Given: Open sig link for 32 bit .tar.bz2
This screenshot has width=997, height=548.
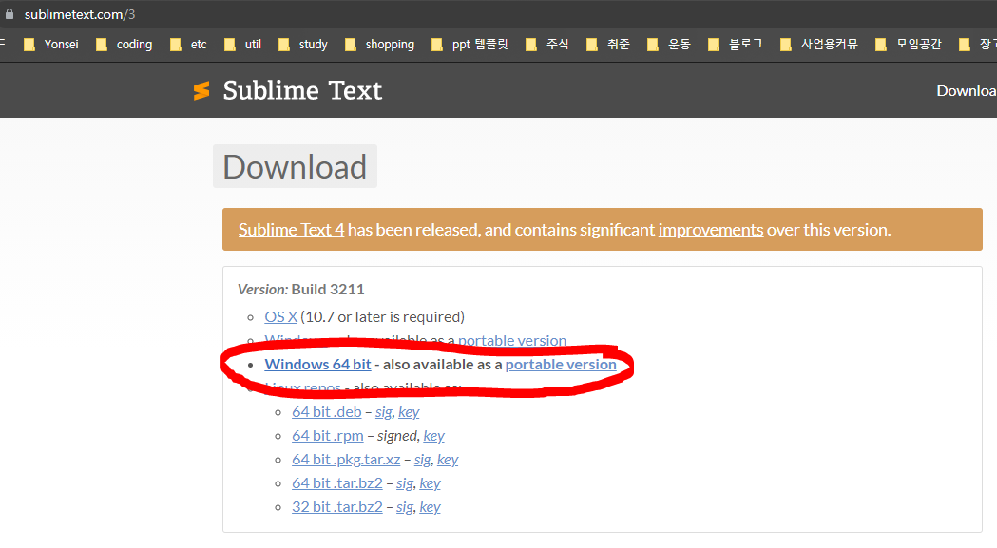Looking at the screenshot, I should (x=404, y=506).
